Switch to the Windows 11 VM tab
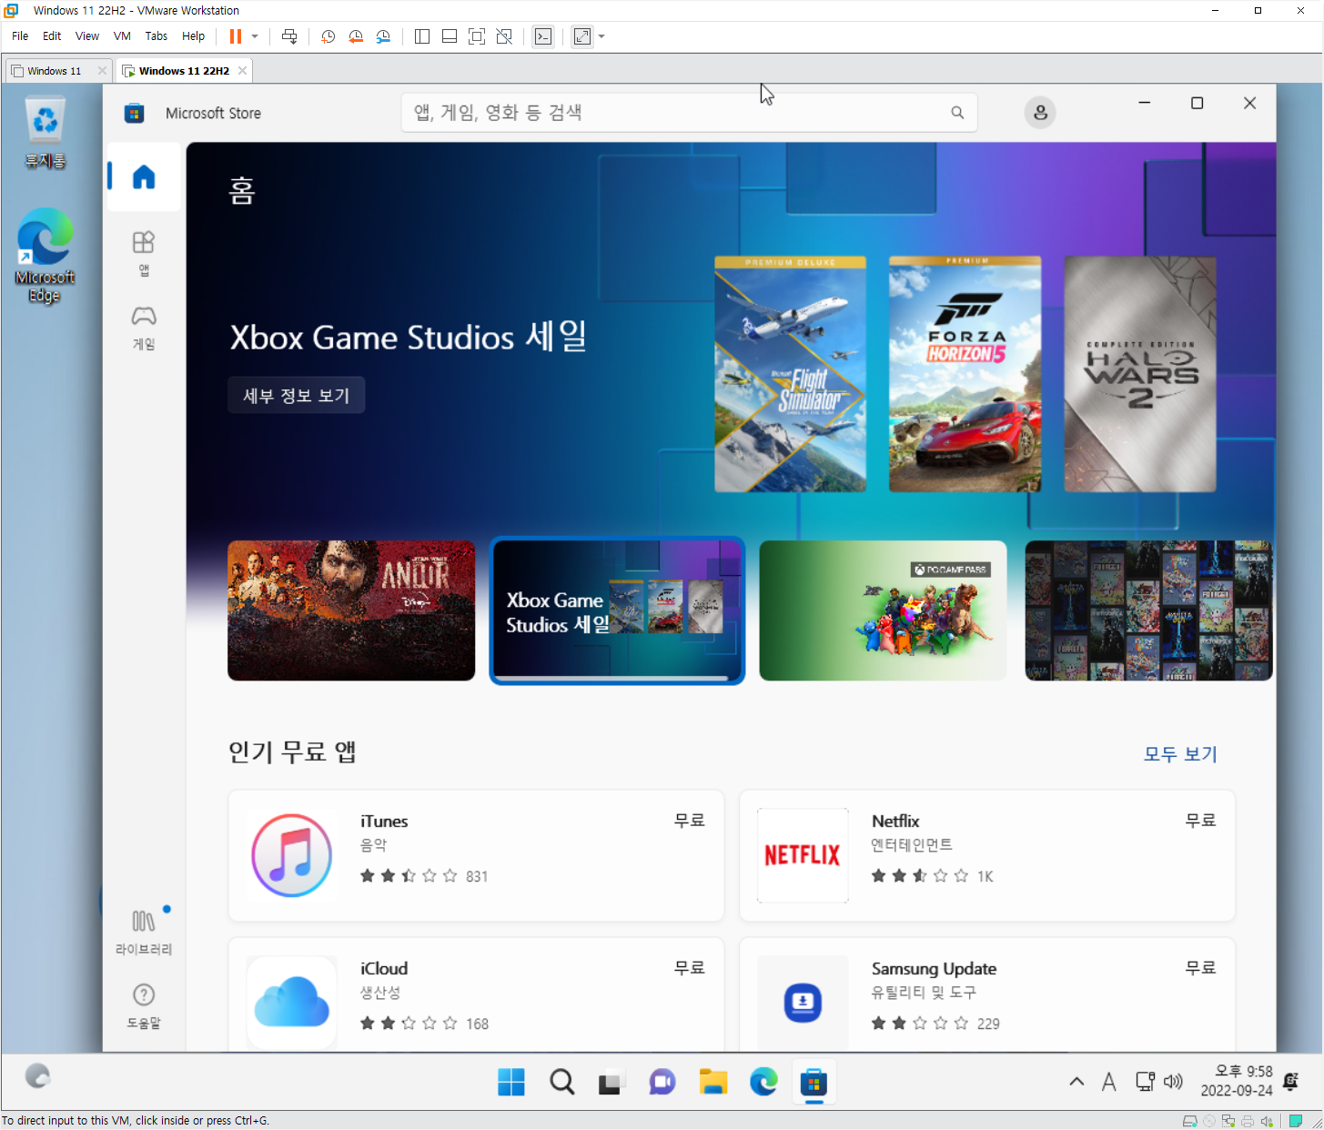The width and height of the screenshot is (1324, 1130). coord(54,71)
